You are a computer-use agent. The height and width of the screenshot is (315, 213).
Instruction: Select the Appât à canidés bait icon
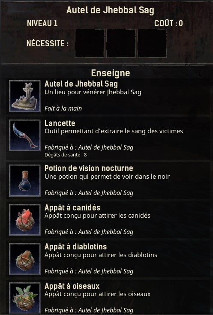click(25, 220)
